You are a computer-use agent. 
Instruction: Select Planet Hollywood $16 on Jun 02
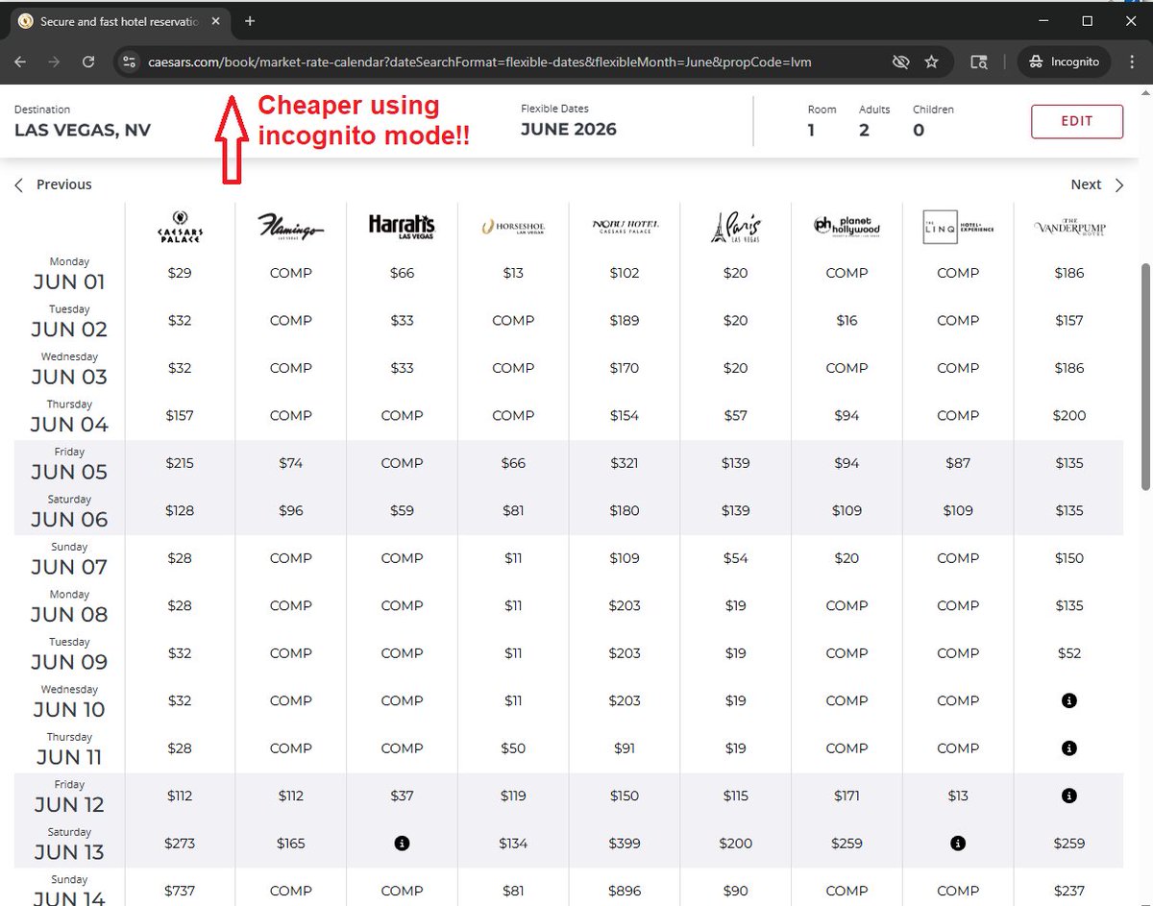[x=846, y=320]
